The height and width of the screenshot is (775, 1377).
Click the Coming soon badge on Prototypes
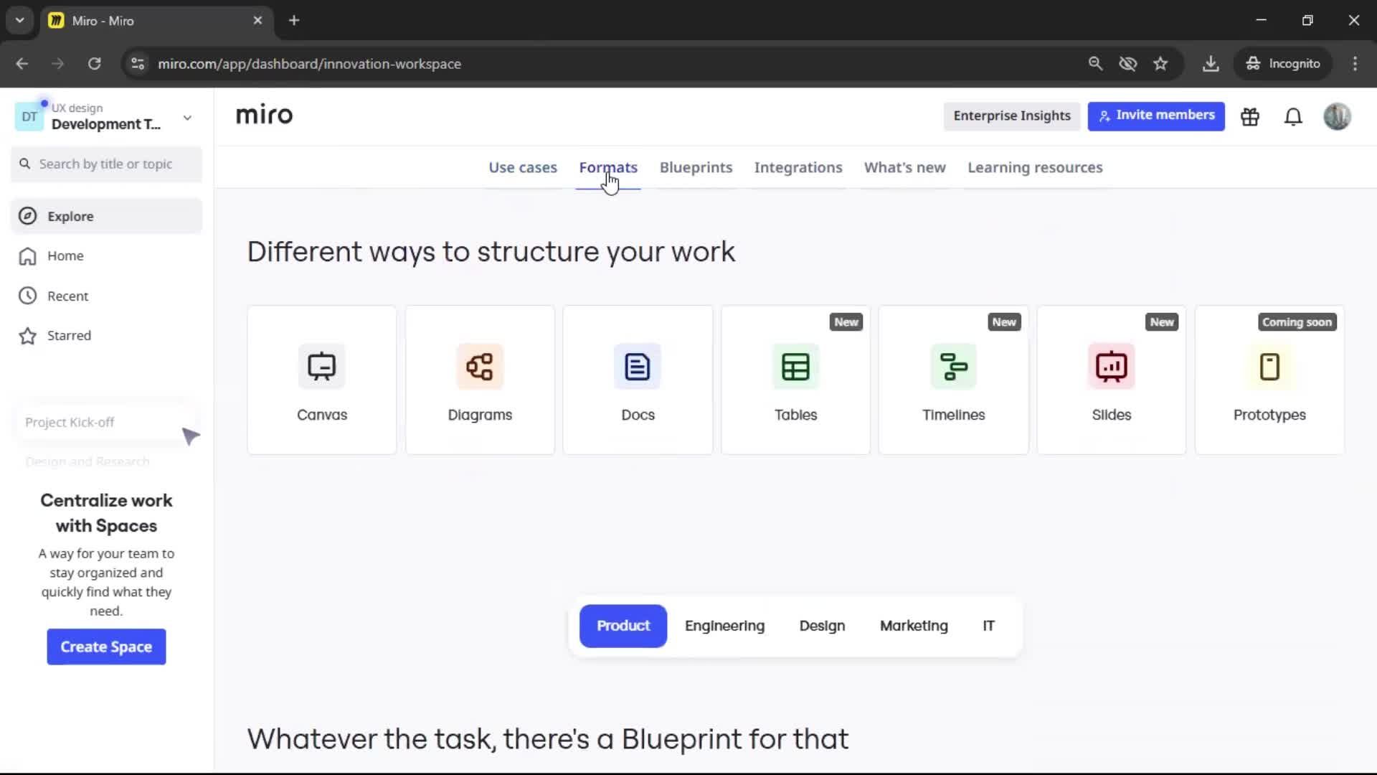click(1297, 322)
